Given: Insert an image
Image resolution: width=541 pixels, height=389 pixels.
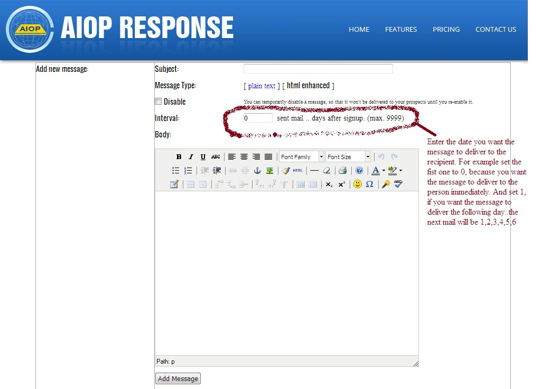Looking at the screenshot, I should (x=269, y=170).
